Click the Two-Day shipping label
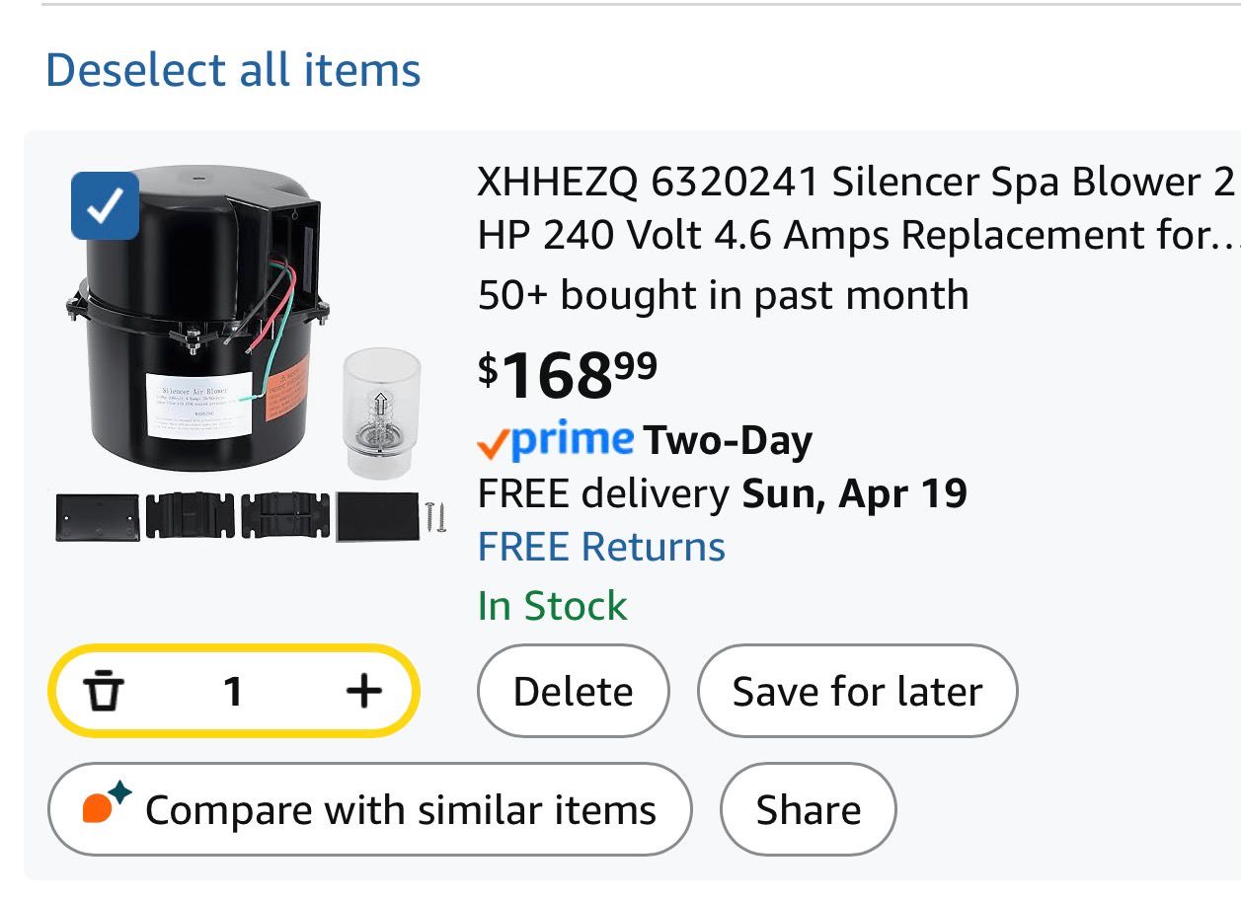The width and height of the screenshot is (1241, 900). (728, 441)
